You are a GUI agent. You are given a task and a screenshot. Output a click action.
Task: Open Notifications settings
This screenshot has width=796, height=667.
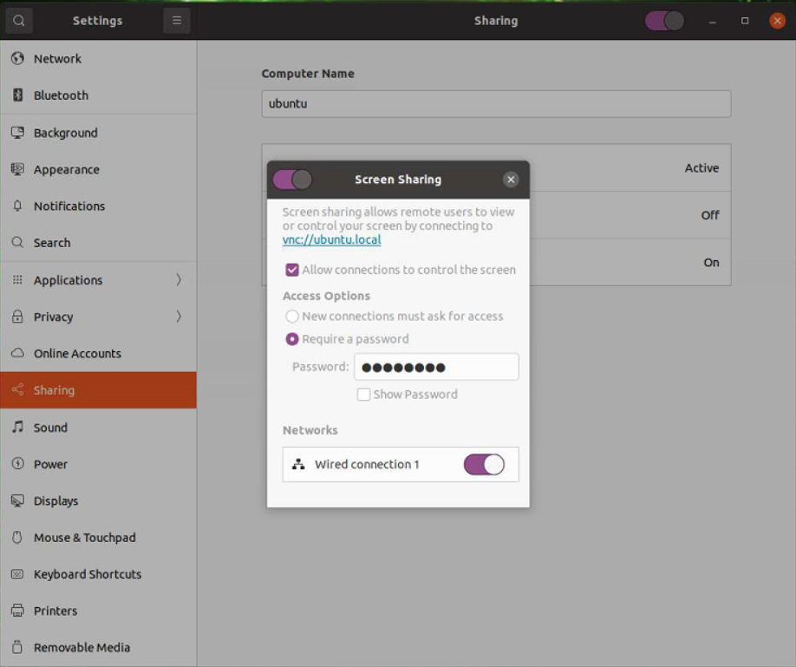click(99, 206)
